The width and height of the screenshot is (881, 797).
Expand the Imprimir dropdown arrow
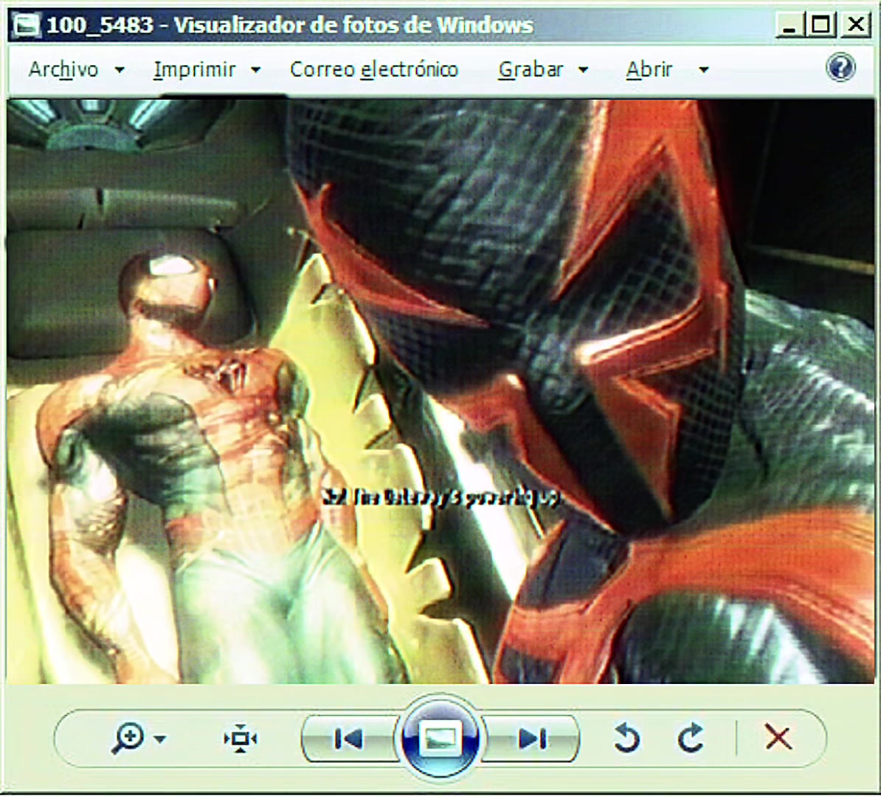255,70
